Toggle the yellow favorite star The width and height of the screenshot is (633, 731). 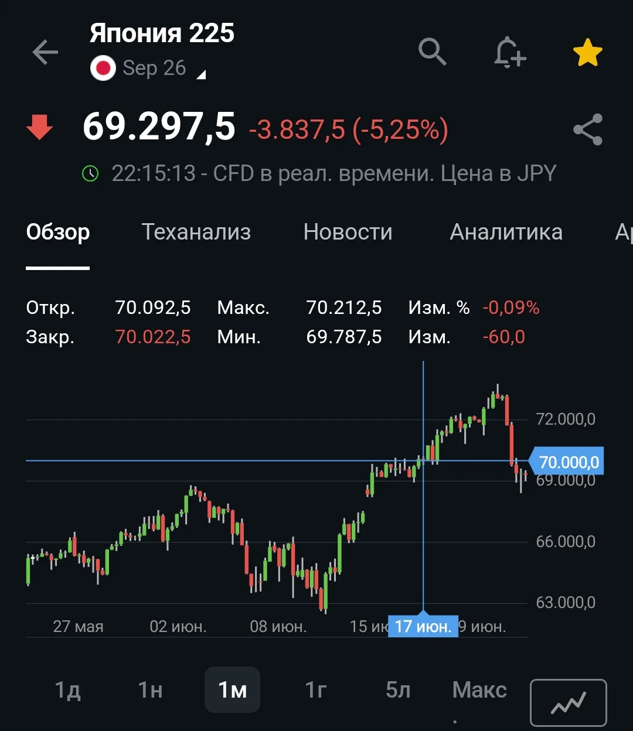587,53
